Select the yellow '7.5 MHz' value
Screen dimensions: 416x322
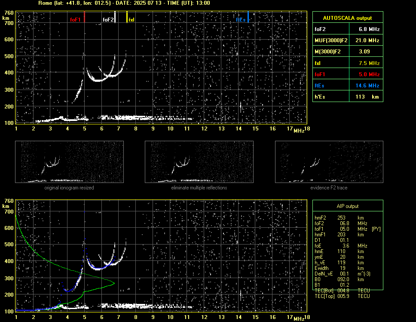(x=369, y=63)
